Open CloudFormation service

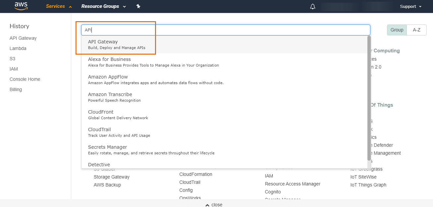(x=196, y=174)
